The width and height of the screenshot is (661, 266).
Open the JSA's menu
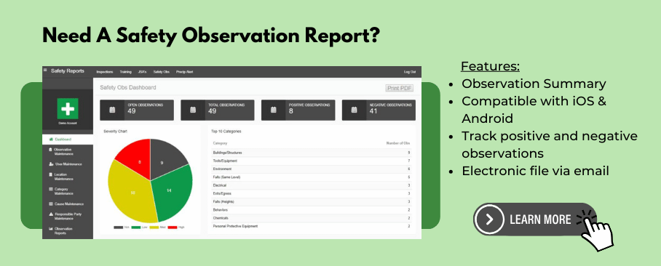tap(143, 72)
